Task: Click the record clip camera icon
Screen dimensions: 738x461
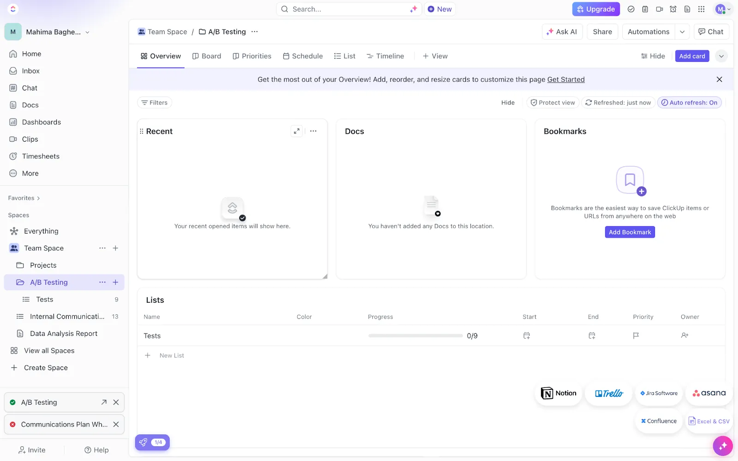Action: [x=659, y=9]
